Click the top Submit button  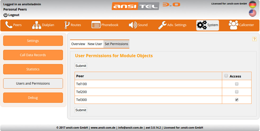tap(81, 66)
